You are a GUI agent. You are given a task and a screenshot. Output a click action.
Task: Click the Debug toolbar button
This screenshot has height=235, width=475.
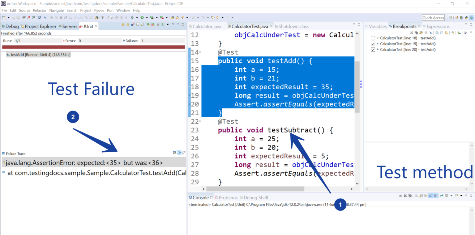tap(132, 18)
